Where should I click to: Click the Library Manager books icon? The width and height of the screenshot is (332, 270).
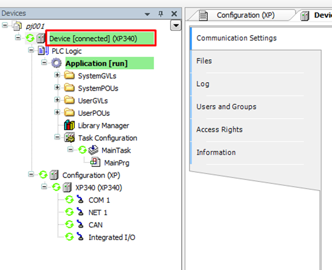pos(69,126)
